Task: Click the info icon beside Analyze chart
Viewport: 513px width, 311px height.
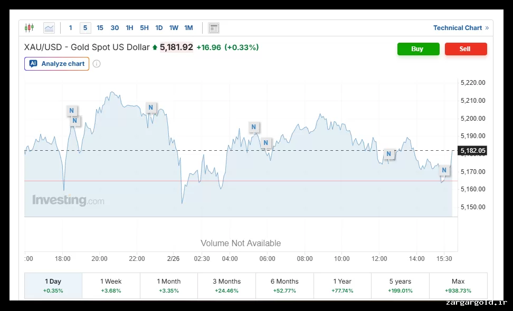Action: point(97,64)
